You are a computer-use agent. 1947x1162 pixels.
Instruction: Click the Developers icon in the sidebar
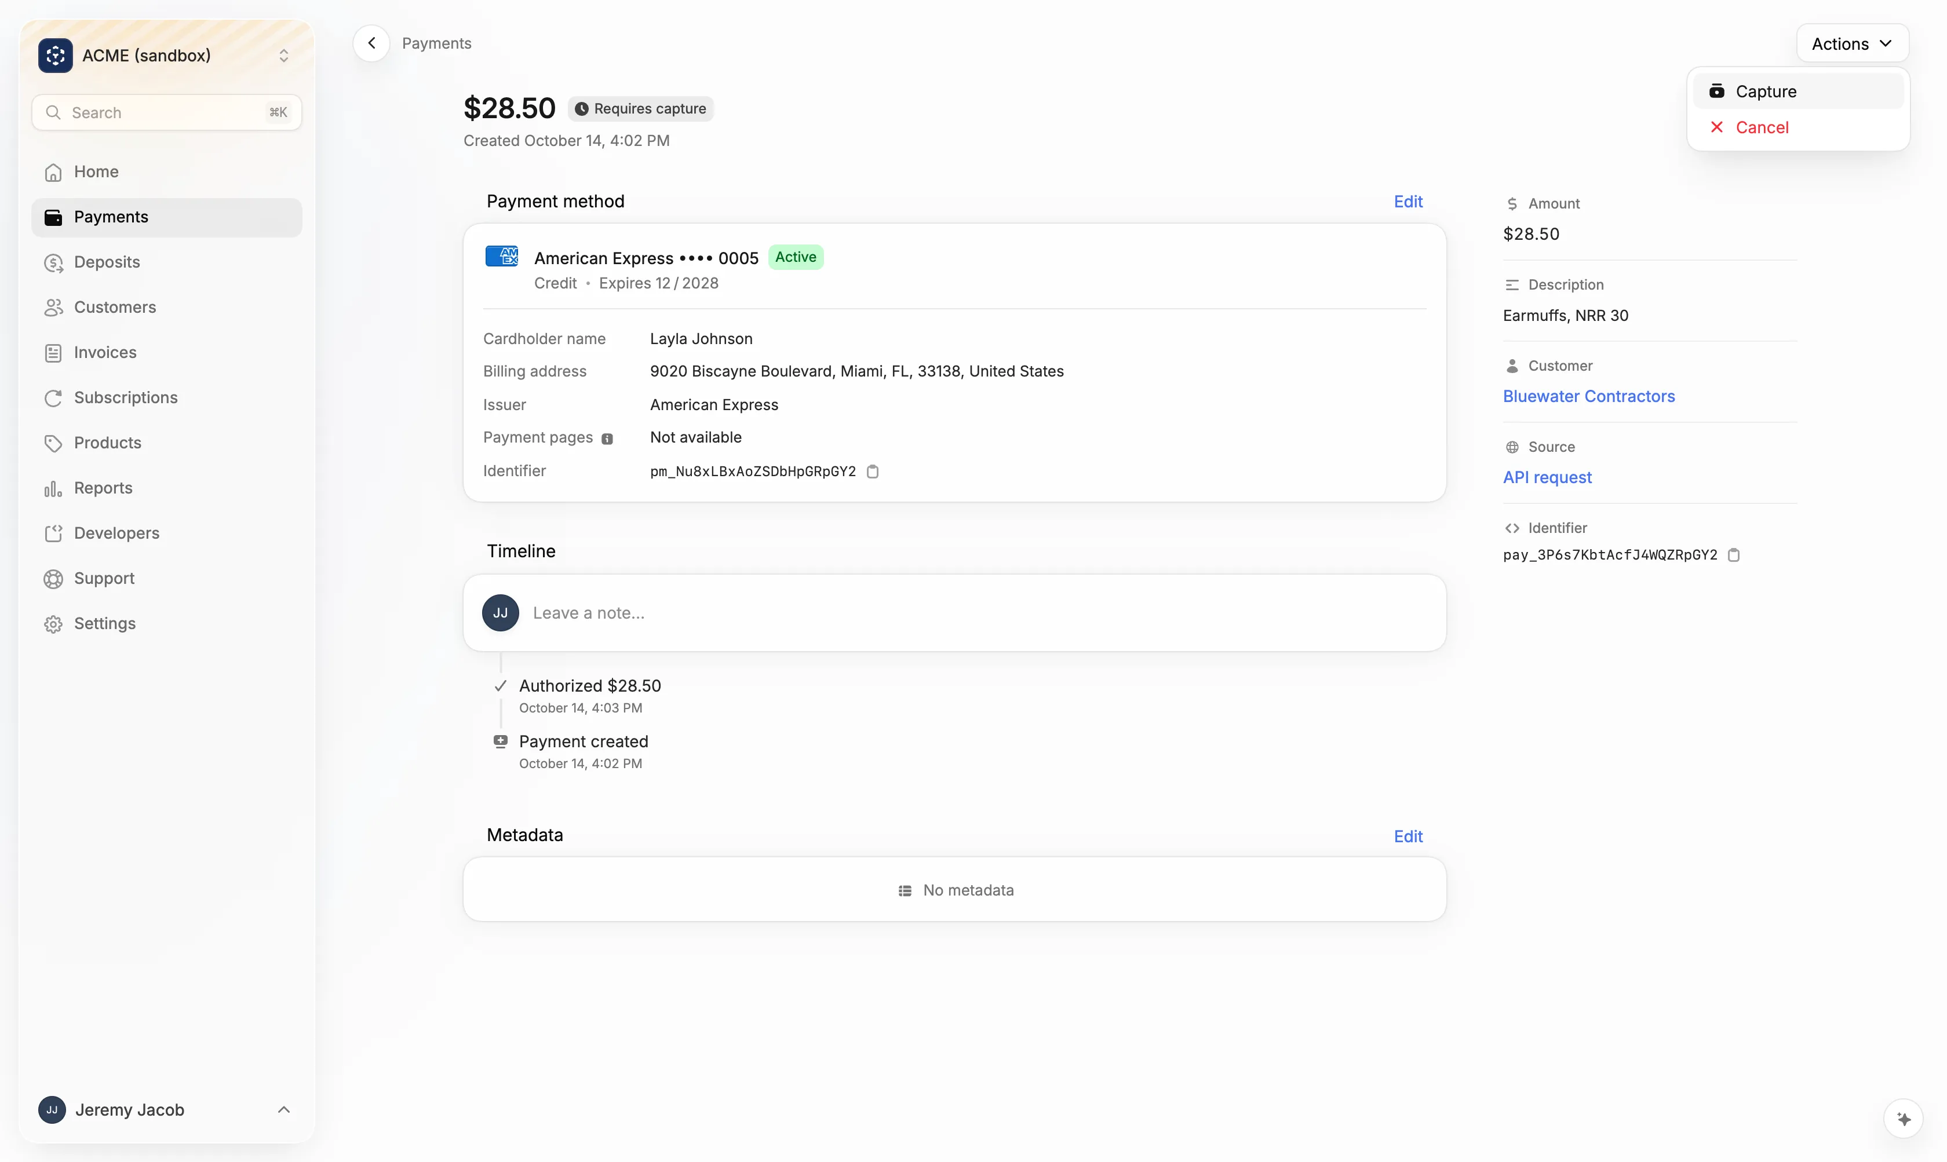pyautogui.click(x=53, y=534)
